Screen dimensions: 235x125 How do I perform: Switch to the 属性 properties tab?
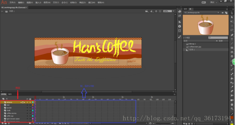pos(185,9)
